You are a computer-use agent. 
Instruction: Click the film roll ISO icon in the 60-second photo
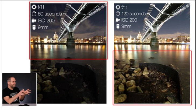click(34, 21)
